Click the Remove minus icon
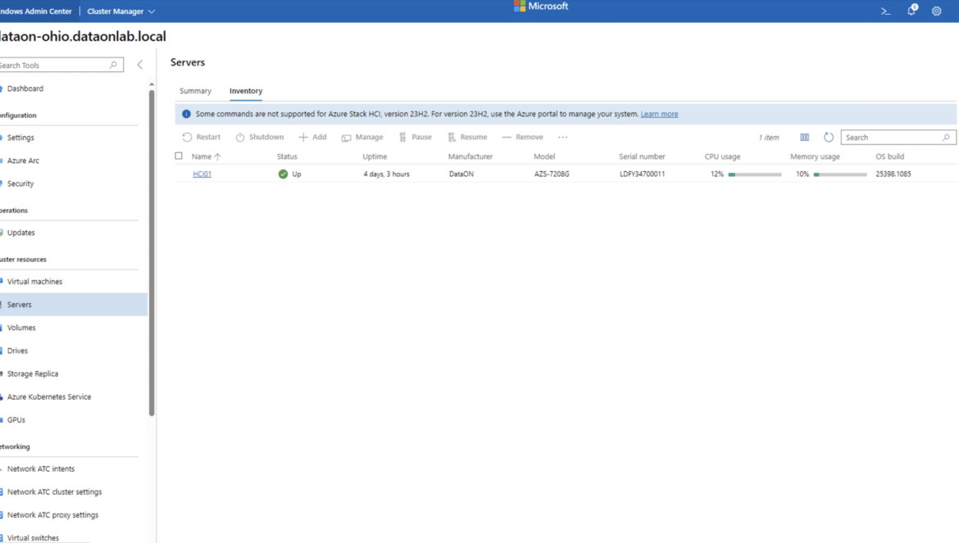 [x=507, y=138]
